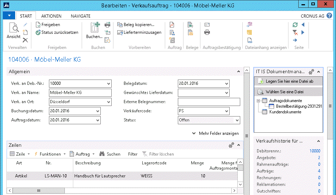This screenshot has height=195, width=336.
Task: Open the Belegdatum date dropdown
Action: tap(226, 83)
